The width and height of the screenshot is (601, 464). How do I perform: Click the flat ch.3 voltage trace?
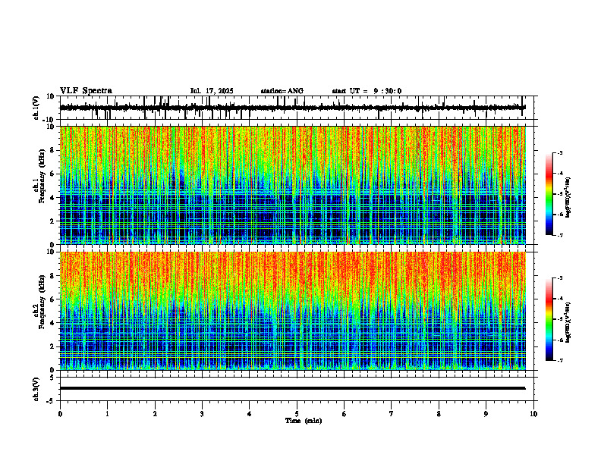(292, 388)
